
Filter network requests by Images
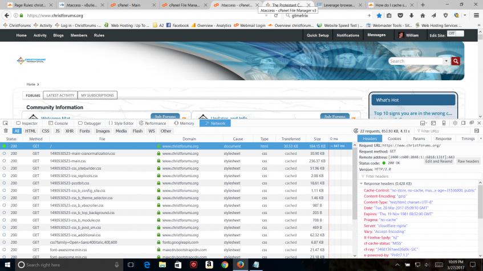(x=103, y=131)
